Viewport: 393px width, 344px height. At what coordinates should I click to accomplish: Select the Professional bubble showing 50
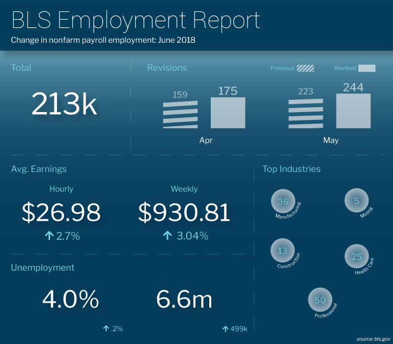320,300
